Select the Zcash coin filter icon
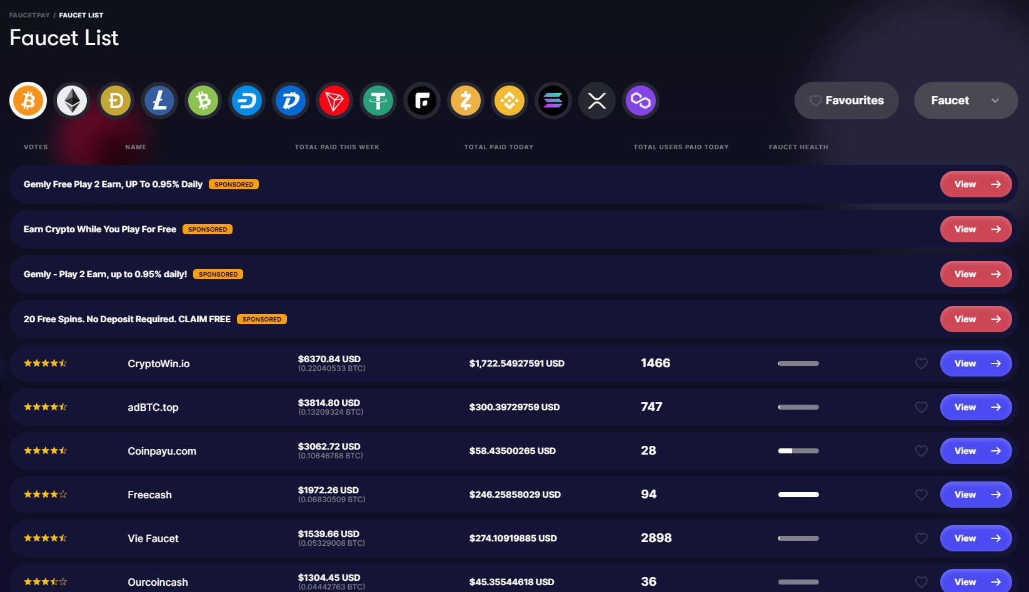Image resolution: width=1029 pixels, height=592 pixels. pos(466,101)
